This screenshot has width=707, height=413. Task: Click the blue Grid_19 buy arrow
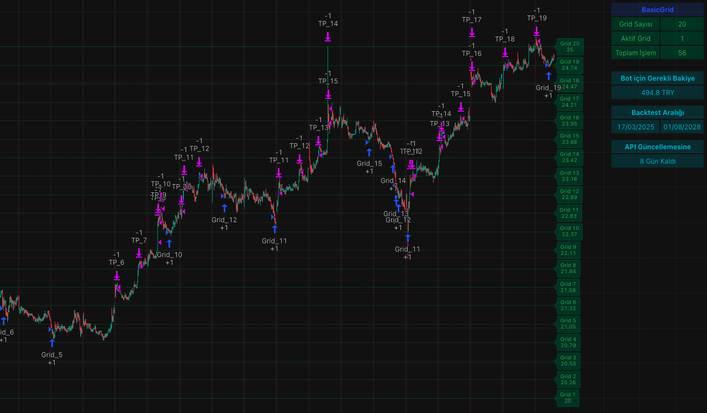point(548,76)
